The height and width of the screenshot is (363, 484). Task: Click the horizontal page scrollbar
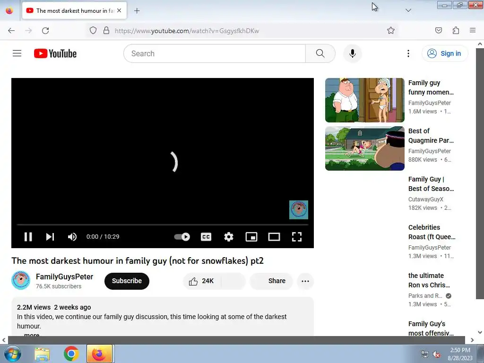coord(236,340)
